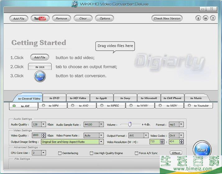The width and height of the screenshot is (222, 174).
Task: Select the to Apple tab
Action: [x=101, y=98]
